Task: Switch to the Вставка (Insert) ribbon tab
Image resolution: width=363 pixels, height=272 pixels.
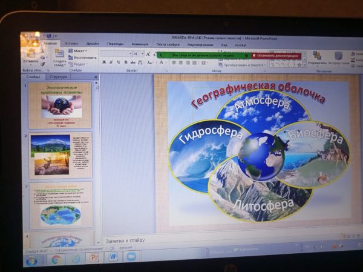Action: [71, 44]
